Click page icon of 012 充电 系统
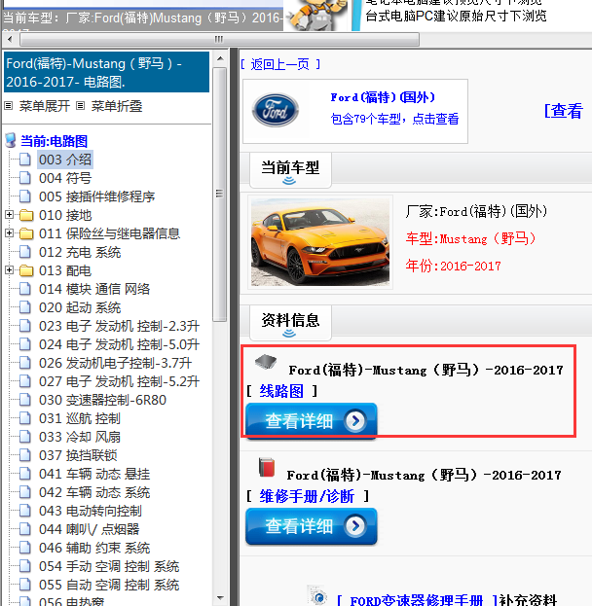Image resolution: width=592 pixels, height=606 pixels. 25,252
